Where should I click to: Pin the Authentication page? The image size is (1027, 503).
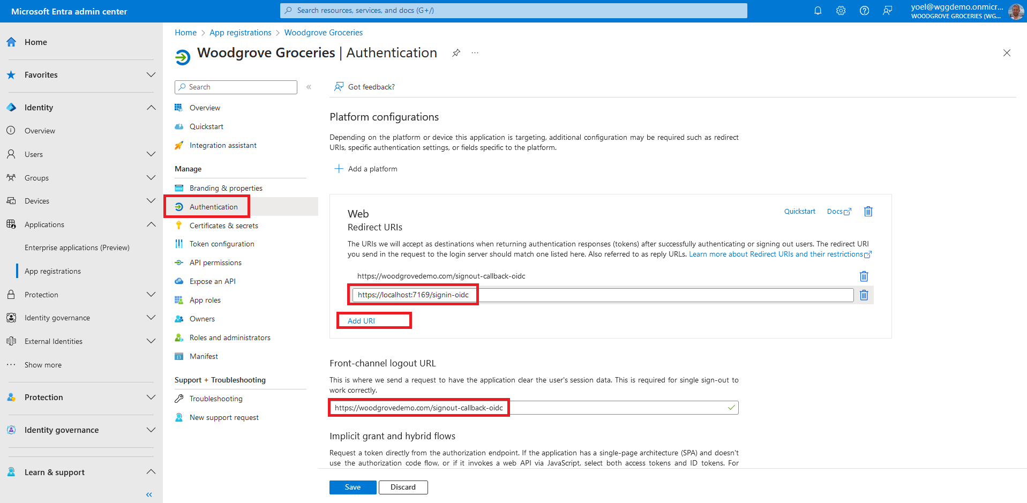456,53
